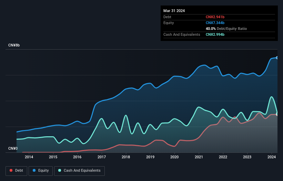Click the CN¥2.994b cash value
The width and height of the screenshot is (283, 181).
point(215,34)
